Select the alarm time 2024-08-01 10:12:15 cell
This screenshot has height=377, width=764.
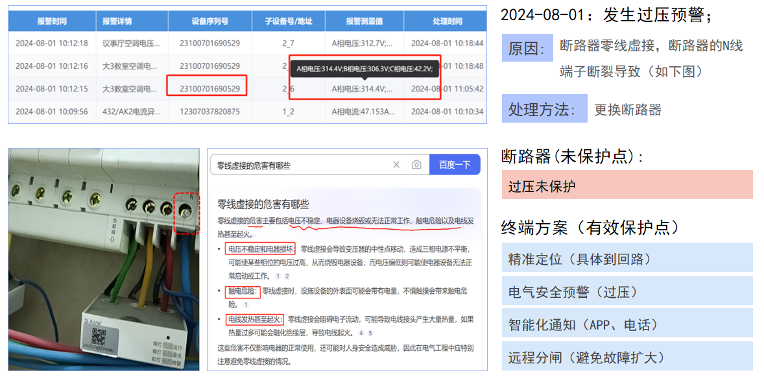(x=52, y=89)
